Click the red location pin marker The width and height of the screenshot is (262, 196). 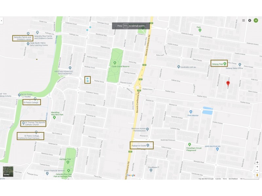pos(228,84)
